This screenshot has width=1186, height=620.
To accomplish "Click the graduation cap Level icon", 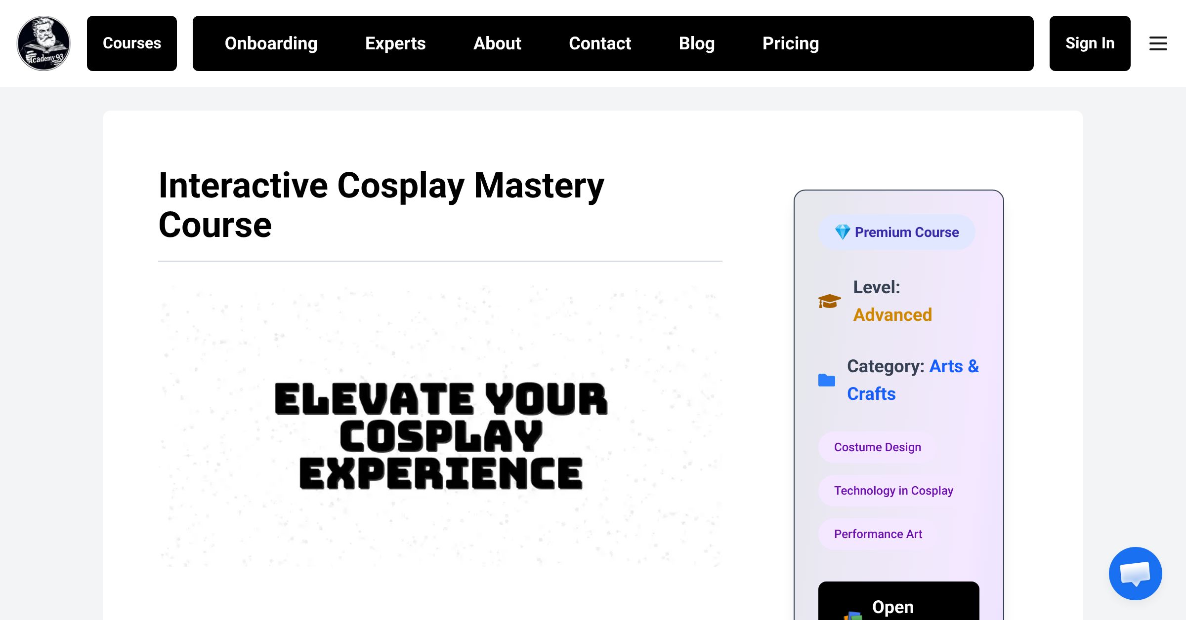I will point(829,301).
